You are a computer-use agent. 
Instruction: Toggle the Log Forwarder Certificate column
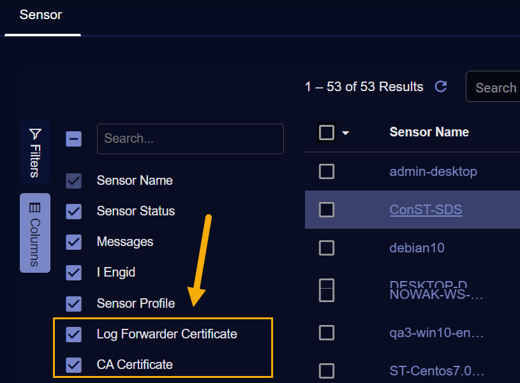(x=74, y=334)
